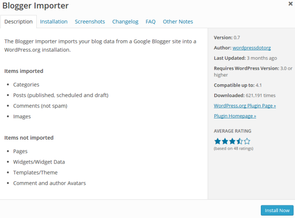Click the 'Templates/Theme' list item
The width and height of the screenshot is (295, 218).
(35, 173)
